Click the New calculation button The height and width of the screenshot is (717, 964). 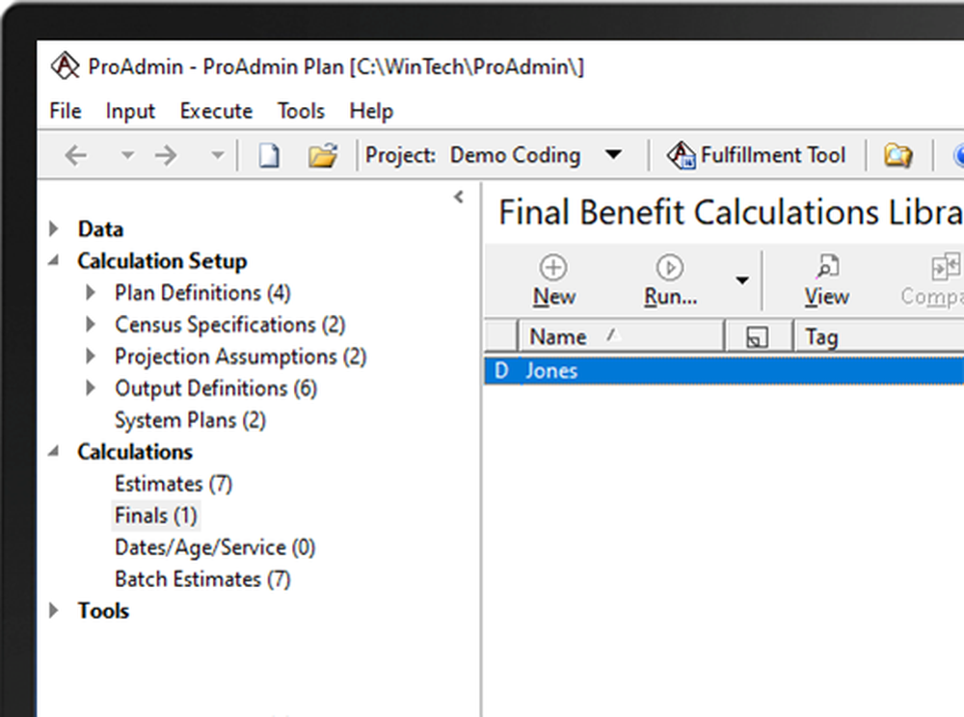click(554, 281)
